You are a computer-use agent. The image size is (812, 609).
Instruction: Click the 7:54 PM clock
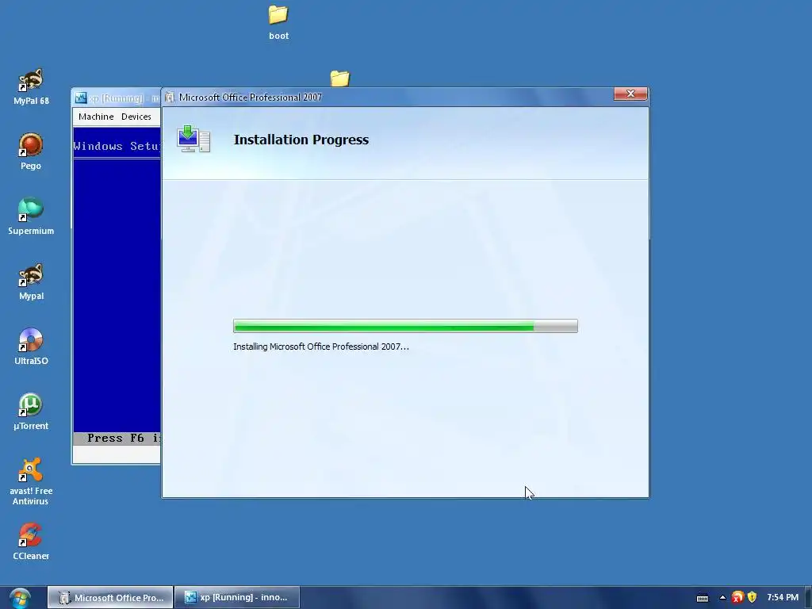[x=783, y=598]
